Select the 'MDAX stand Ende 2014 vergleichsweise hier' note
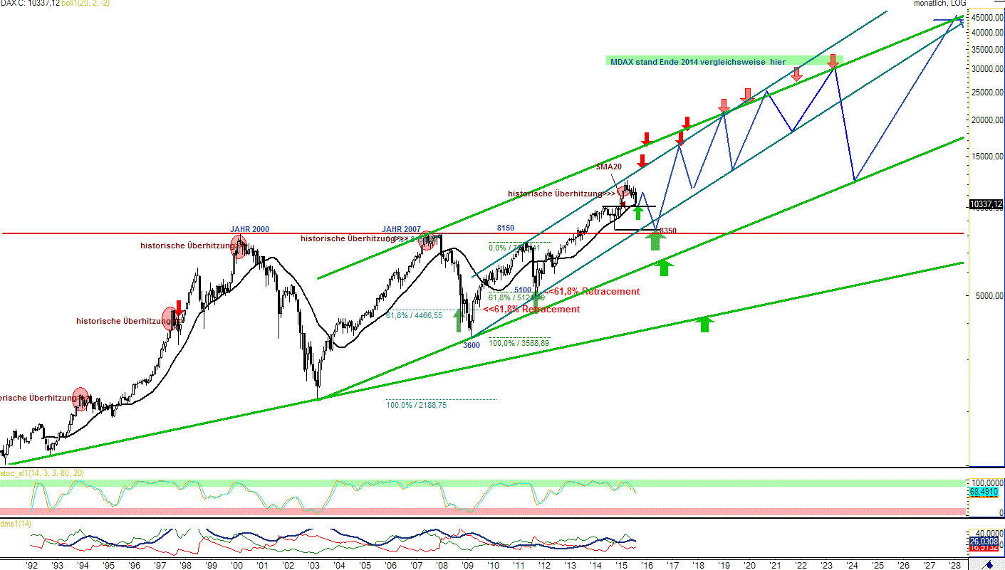Image resolution: width=1005 pixels, height=570 pixels. 698,62
